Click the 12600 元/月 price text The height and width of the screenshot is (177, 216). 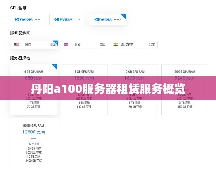(34, 132)
